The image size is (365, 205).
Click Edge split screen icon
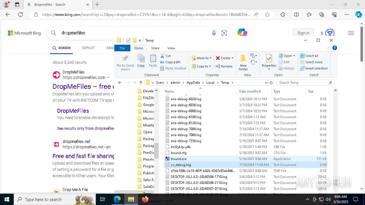point(296,15)
